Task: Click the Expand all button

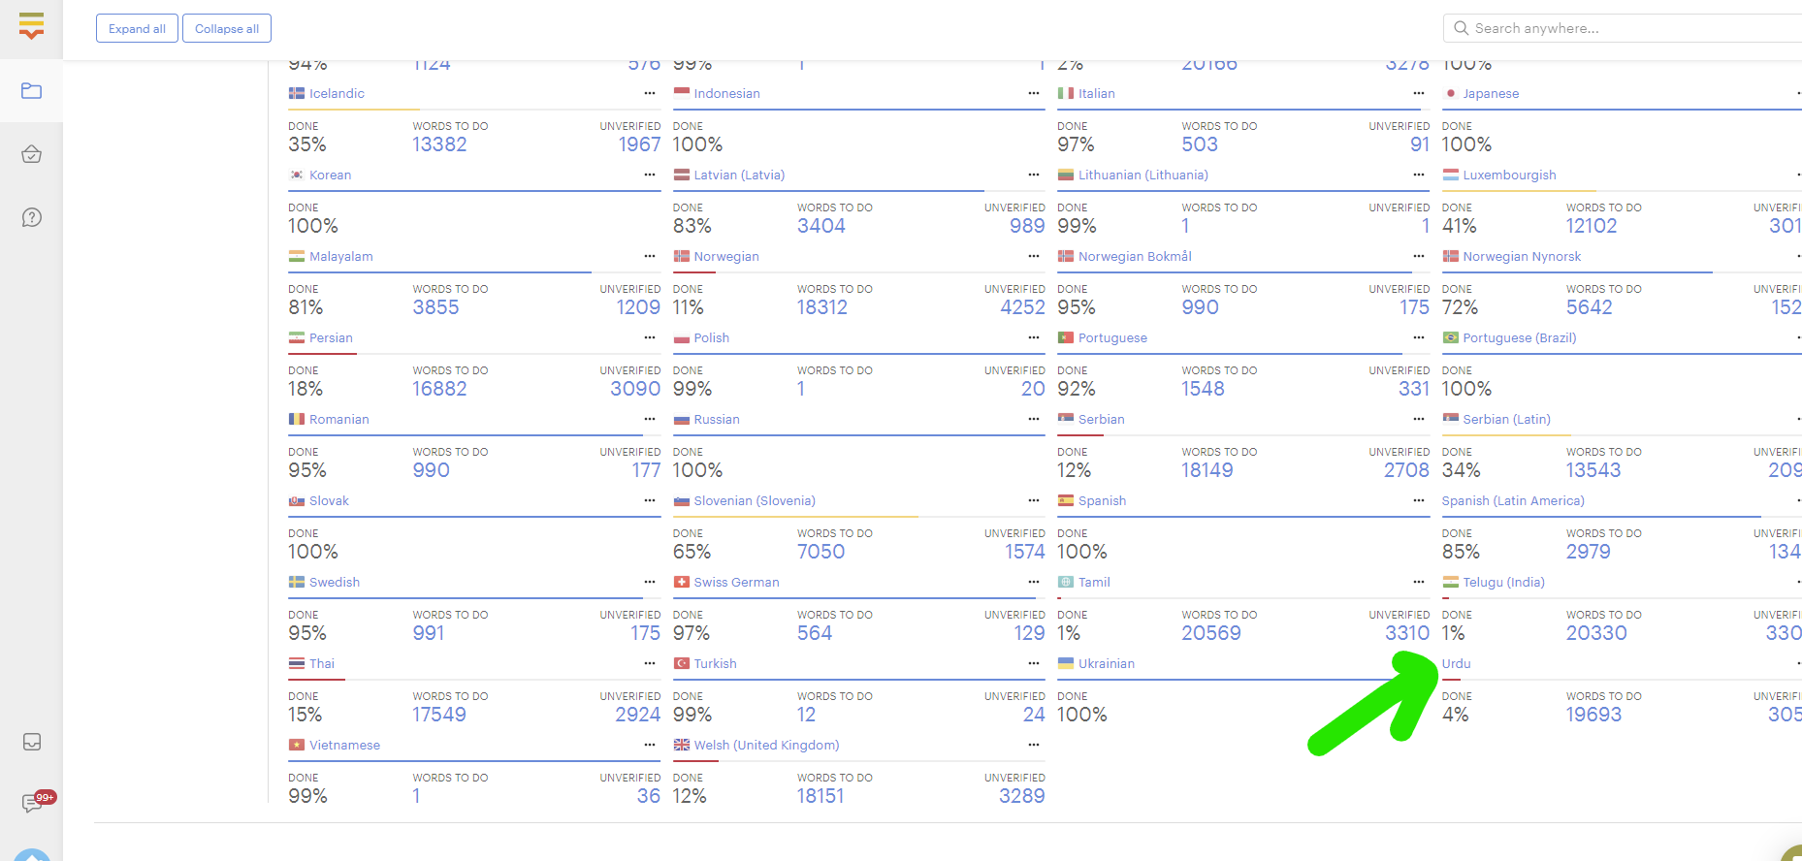Action: [x=137, y=29]
